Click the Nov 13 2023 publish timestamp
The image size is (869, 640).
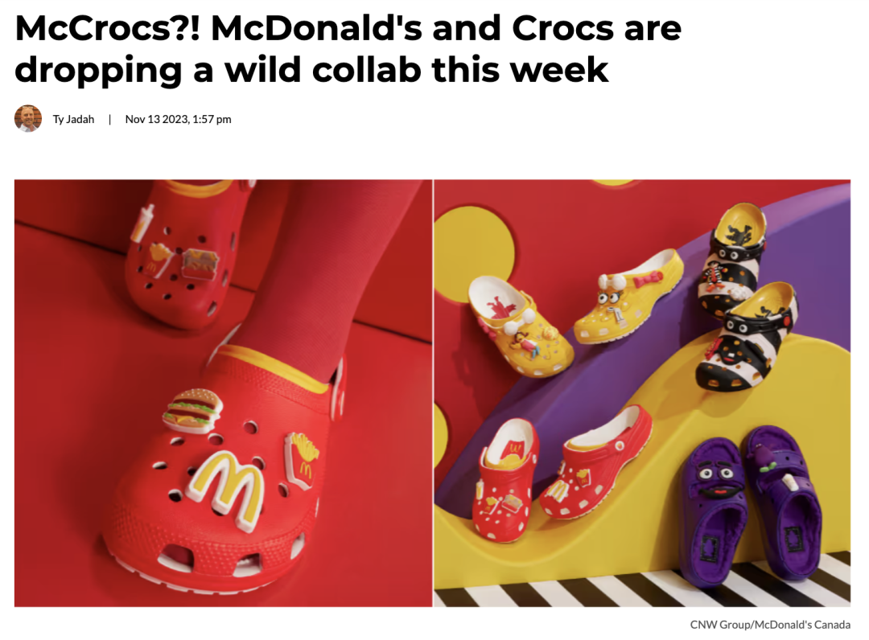point(178,119)
